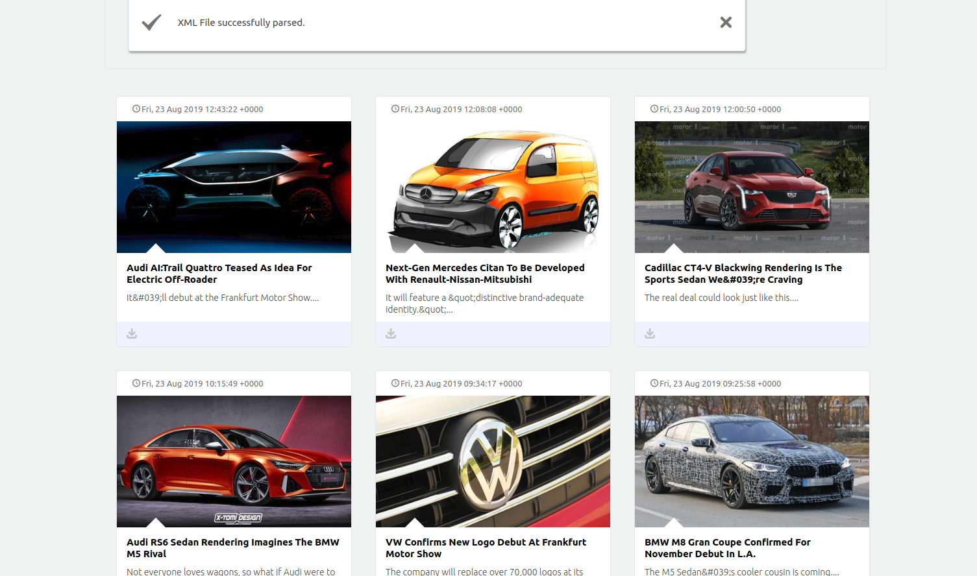Image resolution: width=977 pixels, height=576 pixels.
Task: Download the Cadillac CT4-V article
Action: (x=650, y=333)
